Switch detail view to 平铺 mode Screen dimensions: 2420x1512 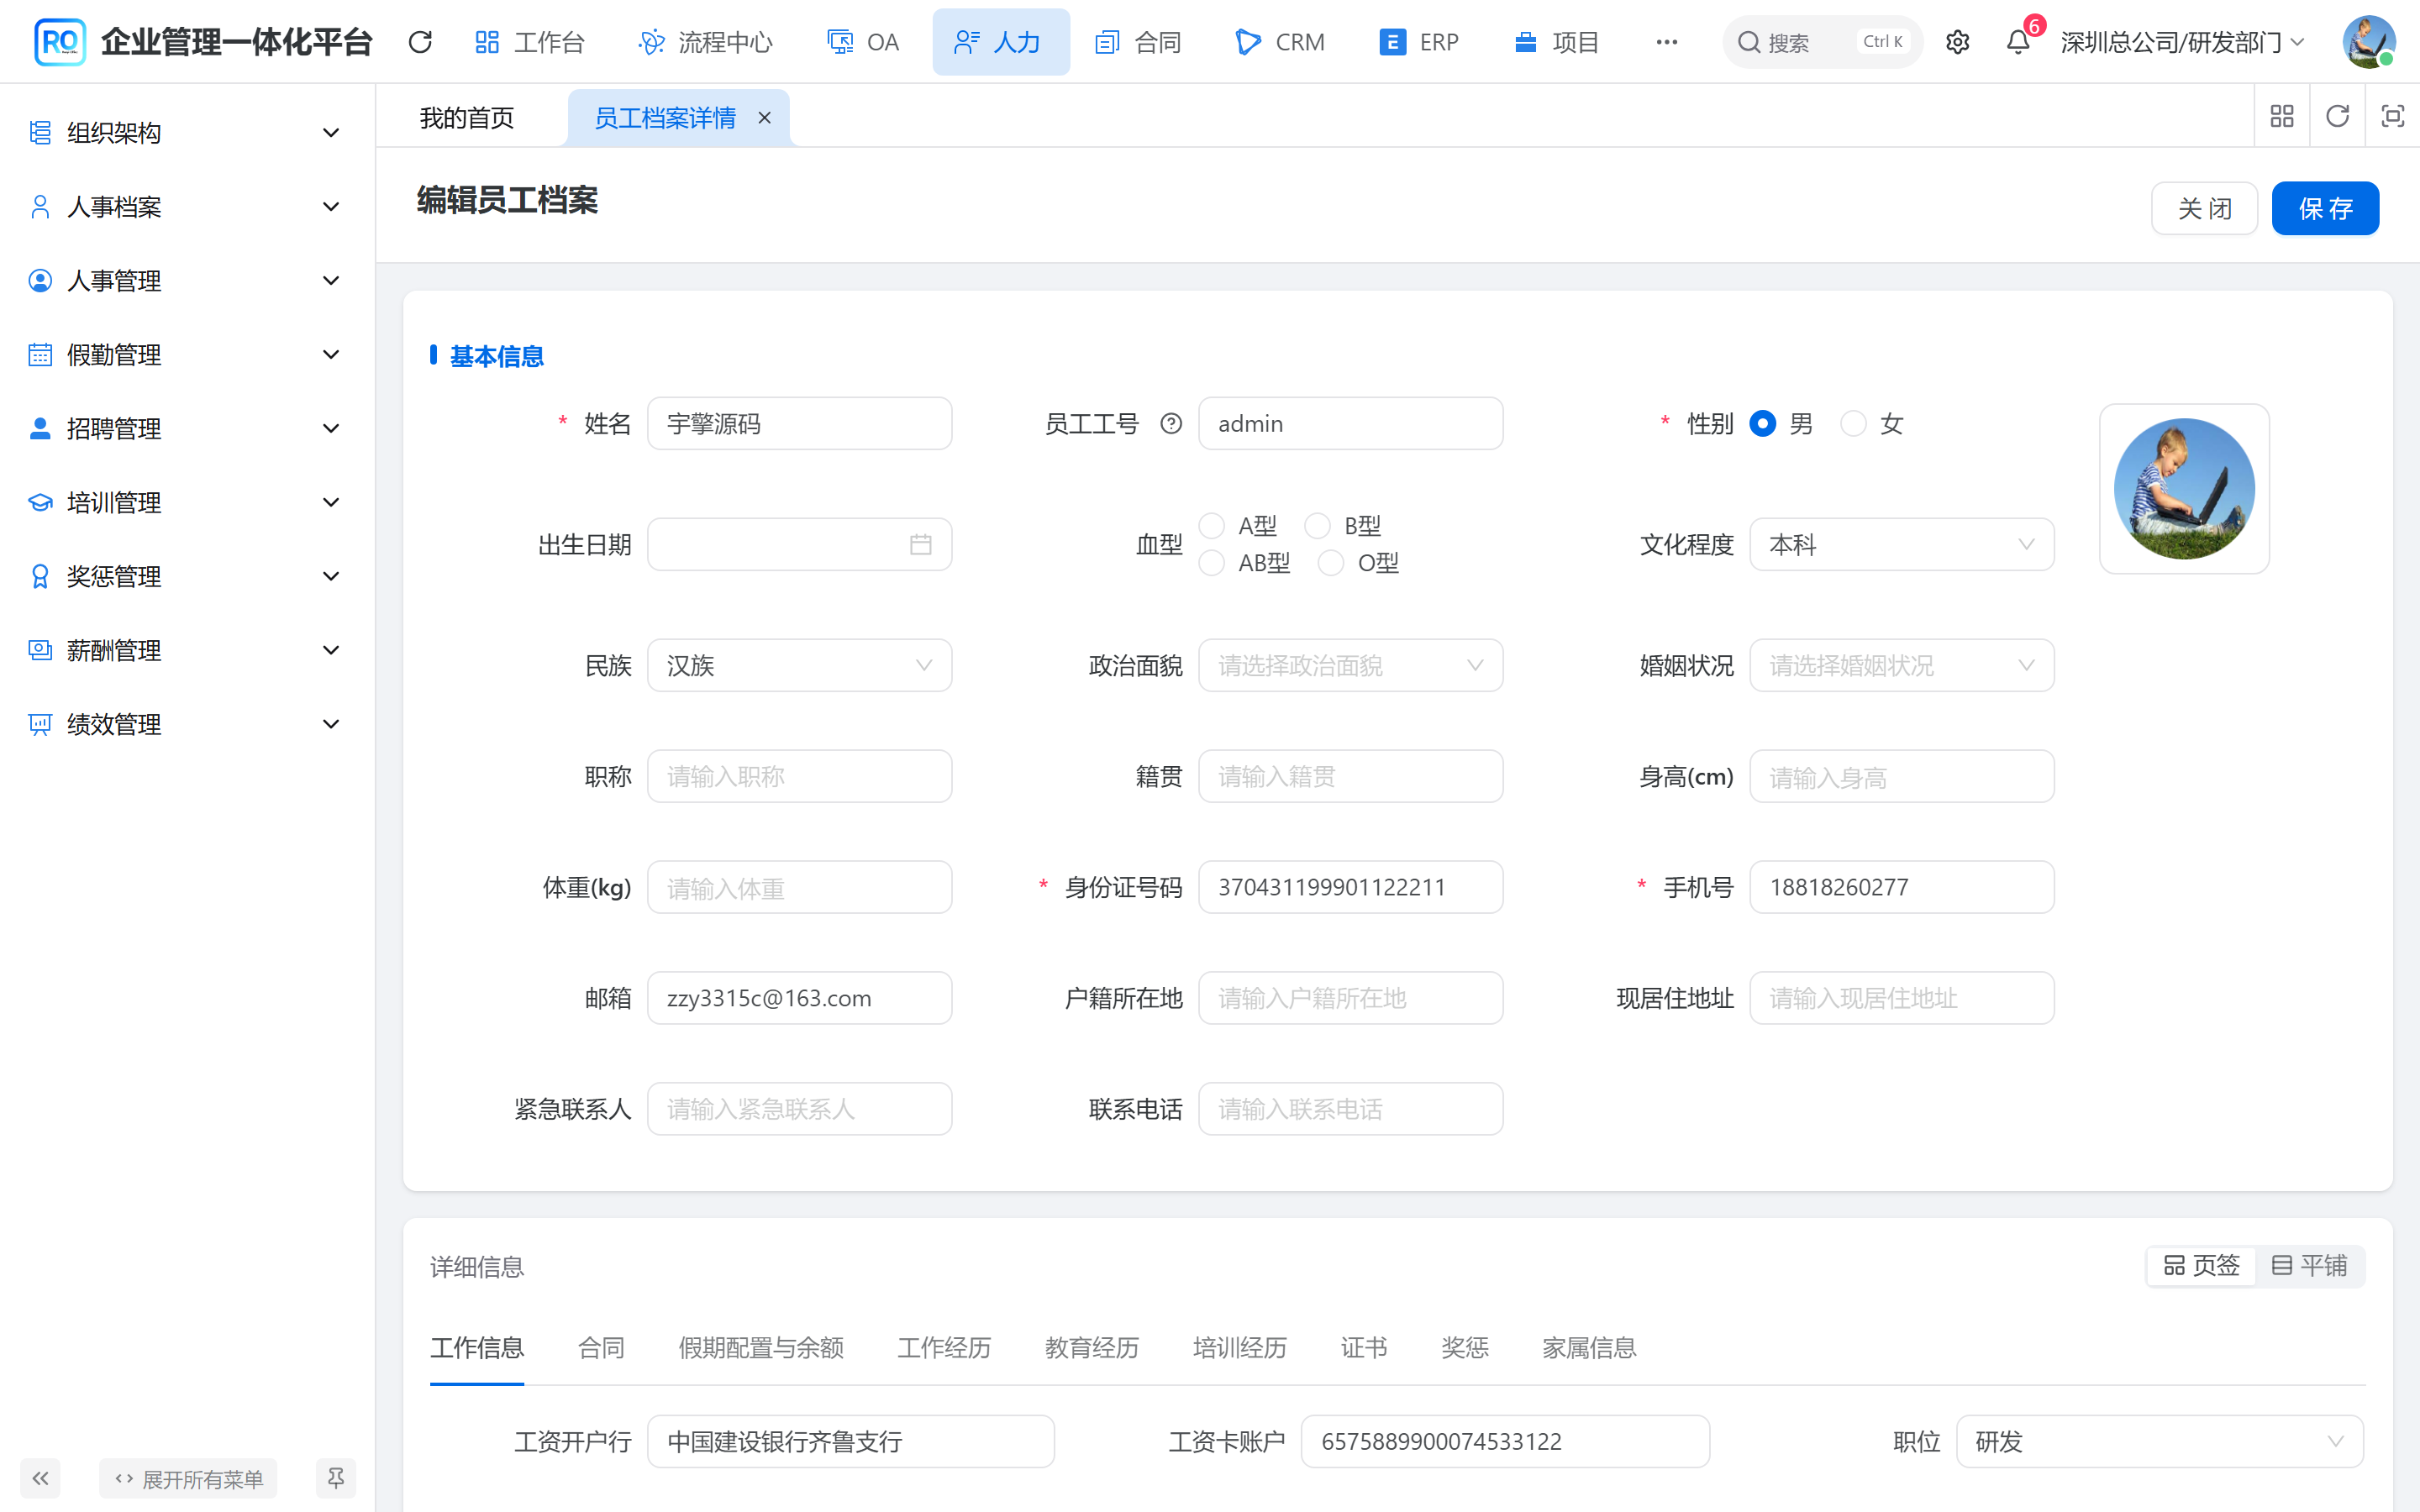pos(2309,1265)
